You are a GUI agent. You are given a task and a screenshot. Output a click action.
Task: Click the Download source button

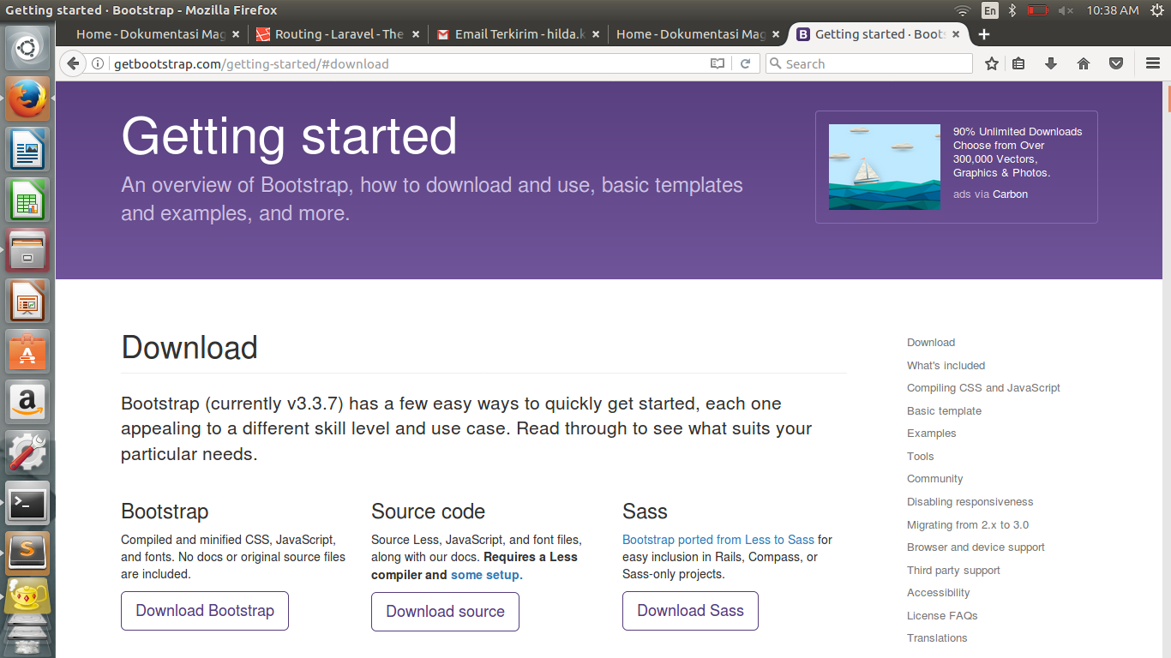click(445, 612)
